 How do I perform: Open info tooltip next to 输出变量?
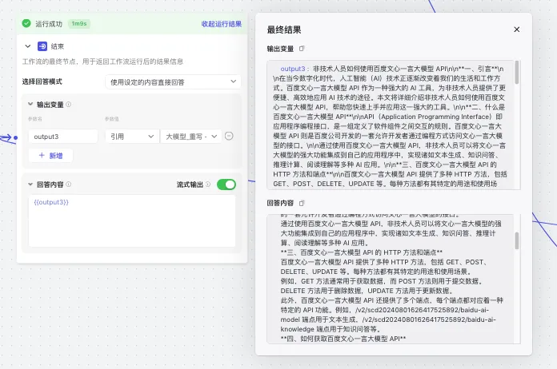(x=69, y=104)
